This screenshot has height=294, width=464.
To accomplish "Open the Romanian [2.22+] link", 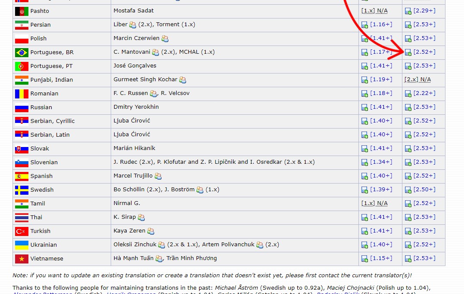I will pyautogui.click(x=424, y=93).
